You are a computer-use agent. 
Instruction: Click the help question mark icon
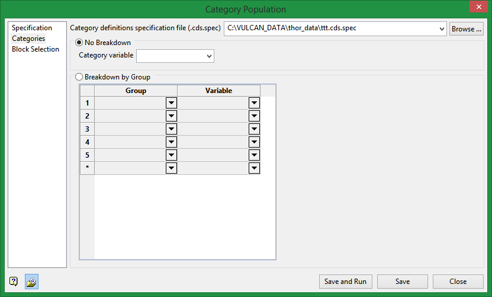14,281
